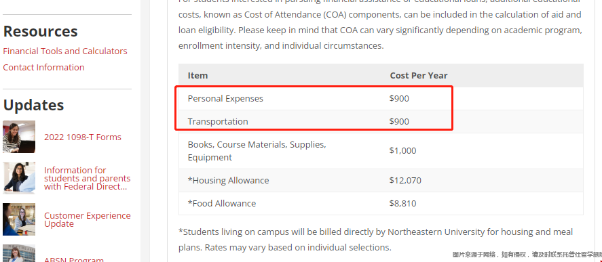Click the Transportation table row
Image resolution: width=602 pixels, height=262 pixels.
click(x=381, y=121)
